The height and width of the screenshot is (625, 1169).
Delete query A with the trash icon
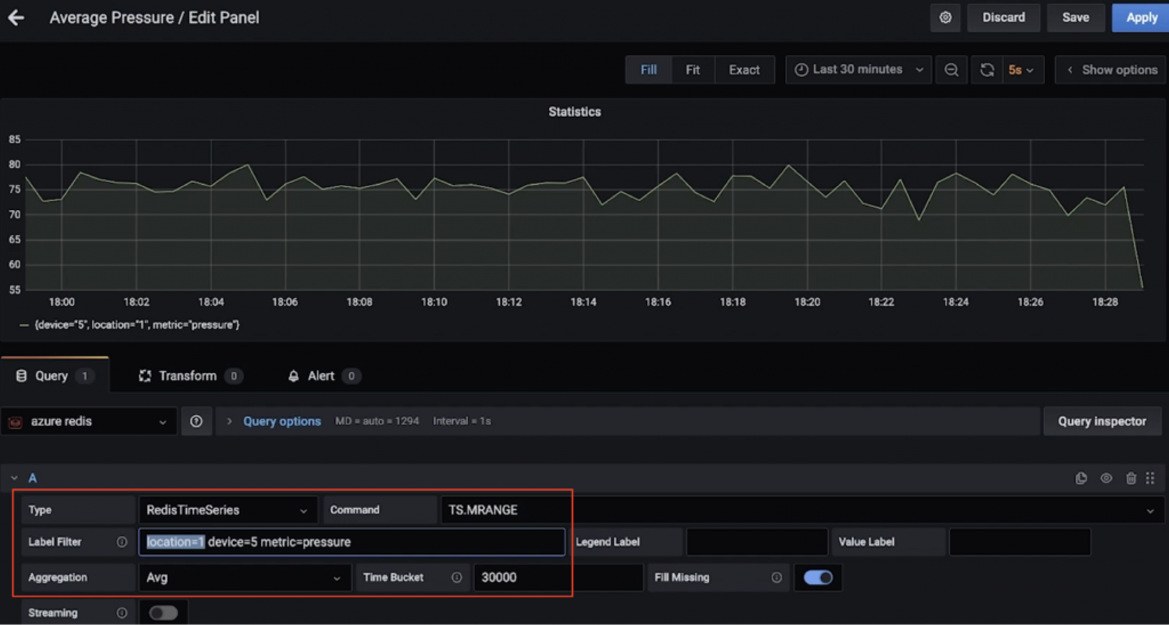pos(1131,478)
